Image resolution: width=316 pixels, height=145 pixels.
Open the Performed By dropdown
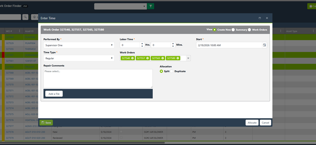pos(79,45)
